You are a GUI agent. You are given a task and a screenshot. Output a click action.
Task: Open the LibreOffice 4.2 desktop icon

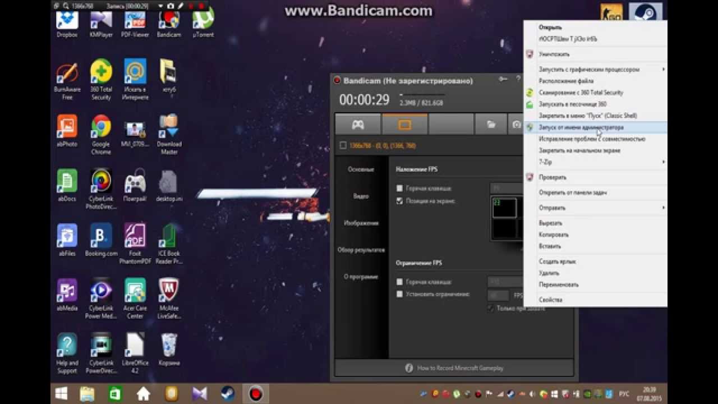[x=135, y=354]
